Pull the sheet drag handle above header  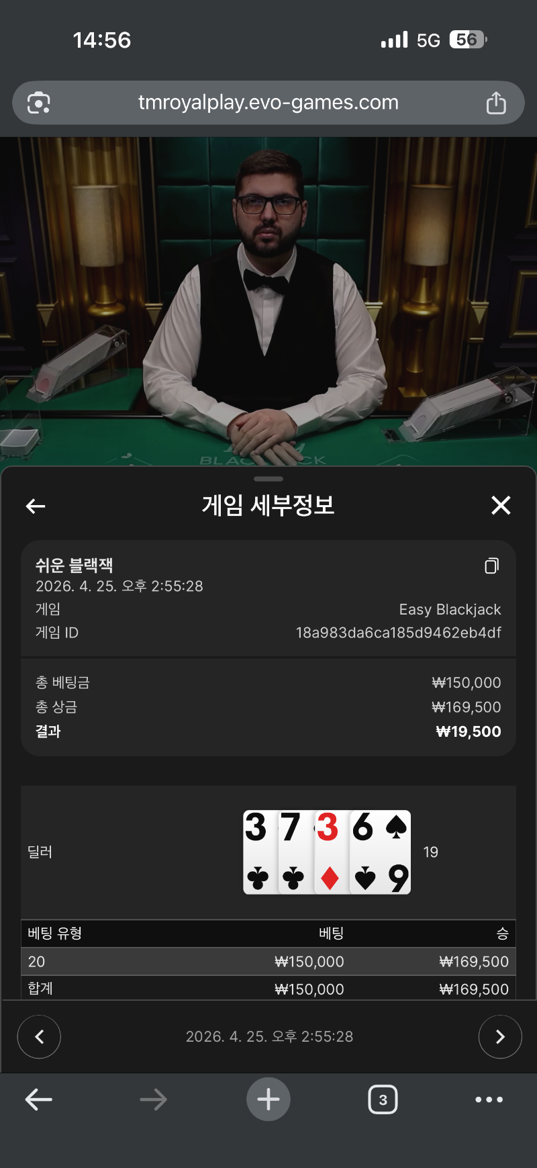click(x=268, y=479)
